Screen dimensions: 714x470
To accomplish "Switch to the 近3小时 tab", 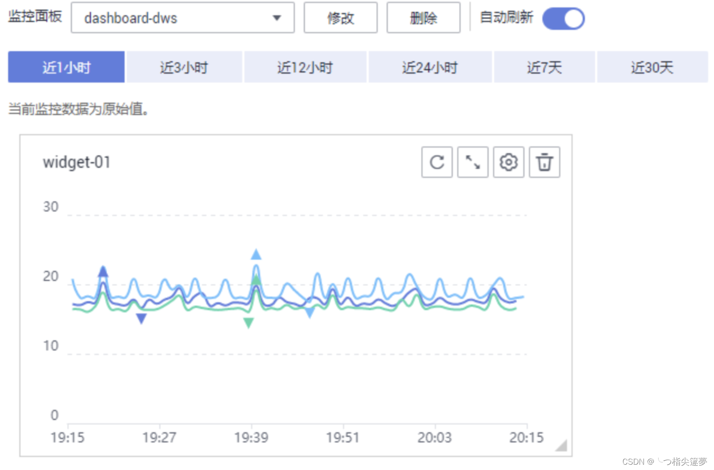I will click(184, 67).
